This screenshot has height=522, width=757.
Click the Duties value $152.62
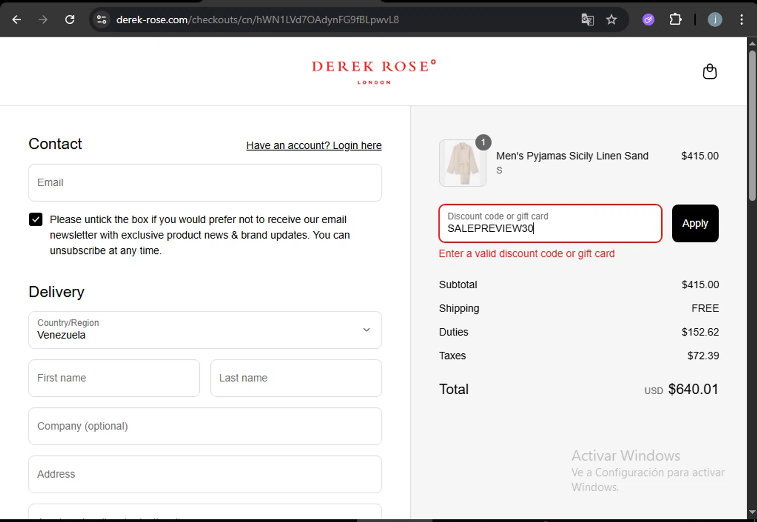[700, 332]
